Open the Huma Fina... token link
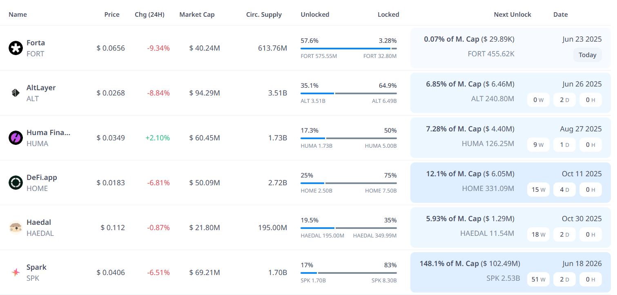Image resolution: width=617 pixels, height=295 pixels. coord(48,133)
